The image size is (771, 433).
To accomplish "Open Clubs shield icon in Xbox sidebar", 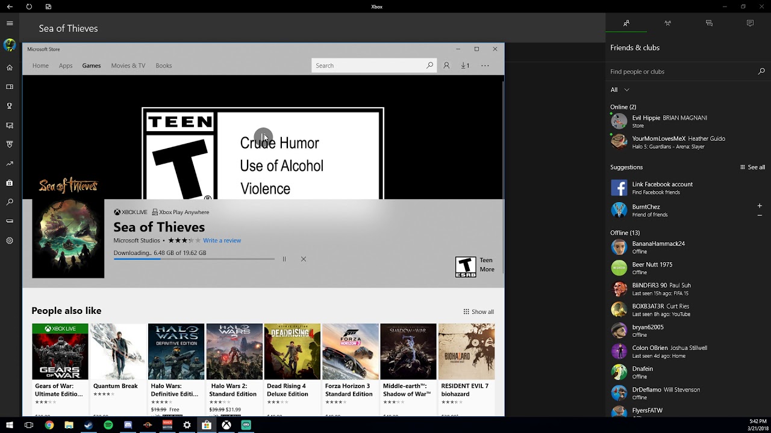I will (x=10, y=144).
